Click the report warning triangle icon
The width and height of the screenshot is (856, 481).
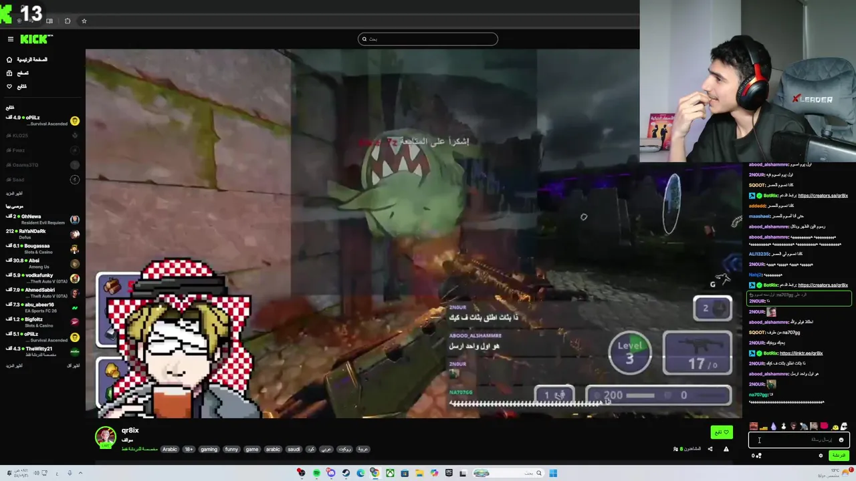(x=726, y=449)
